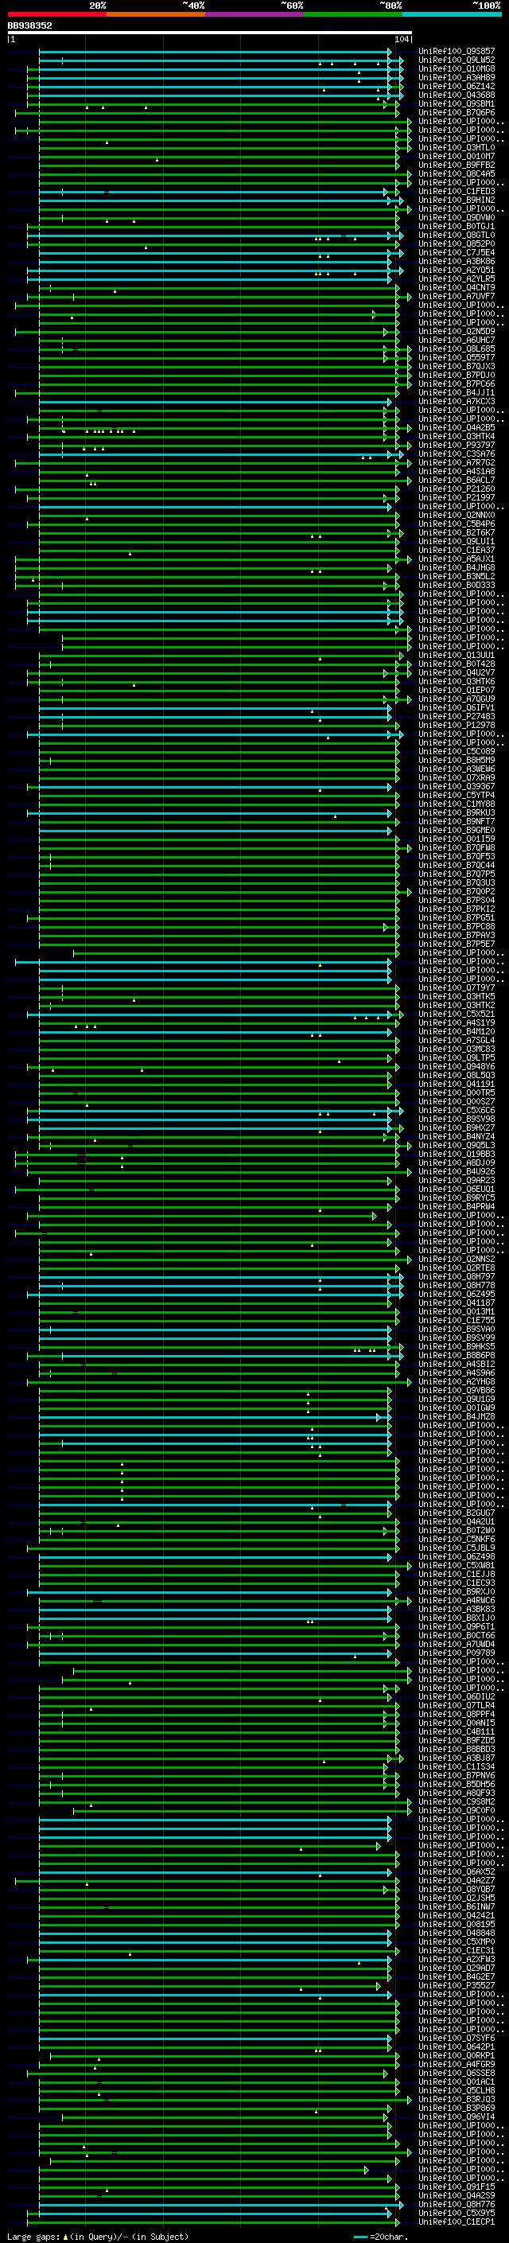Open the UniRef100_Q75YF6 hit label

(x=456, y=2039)
